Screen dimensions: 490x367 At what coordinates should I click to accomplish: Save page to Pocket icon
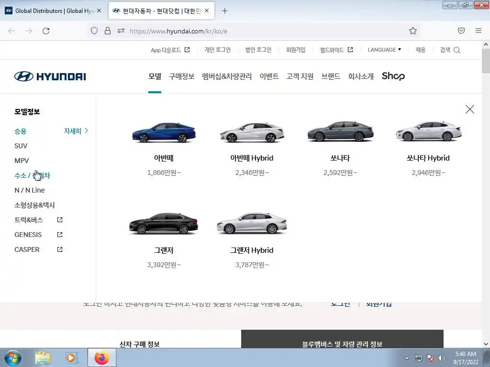[461, 31]
